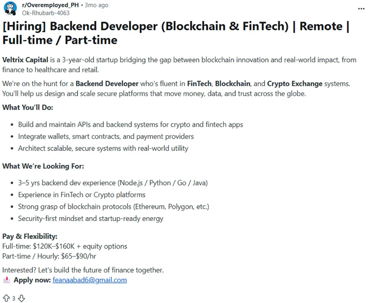Screen dimensions: 368x303
Task: Open the Ok-Rhubarb-4063 user profile
Action: tap(46, 13)
